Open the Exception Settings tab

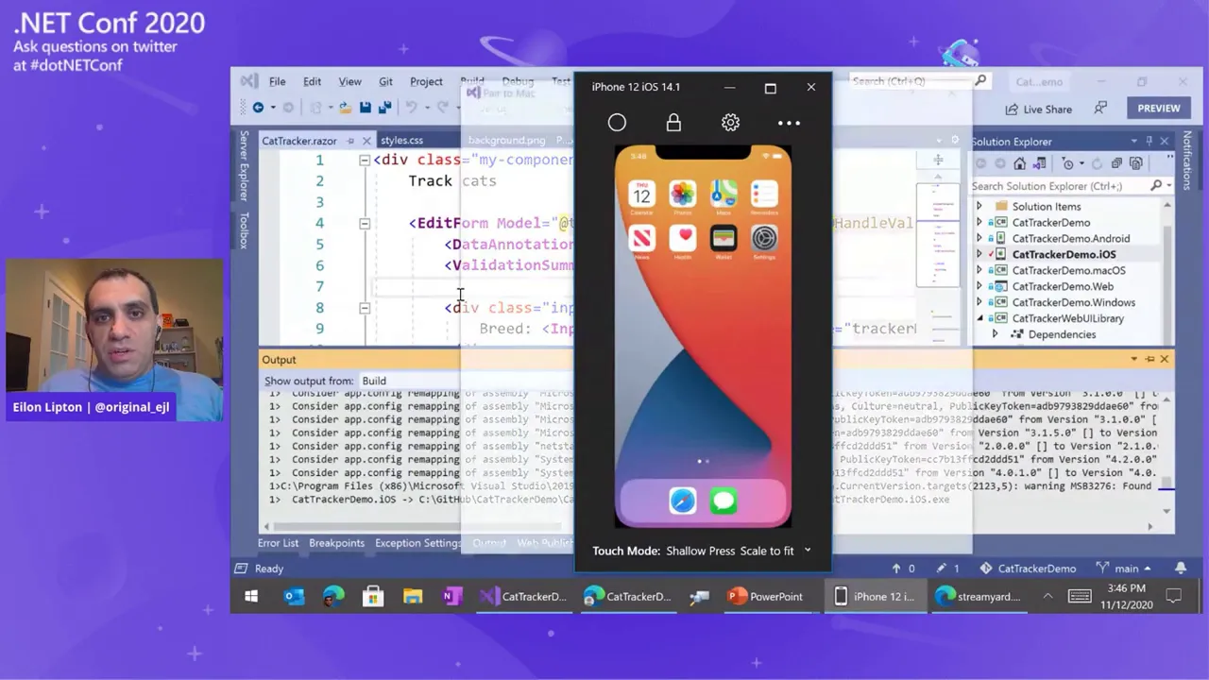click(418, 543)
